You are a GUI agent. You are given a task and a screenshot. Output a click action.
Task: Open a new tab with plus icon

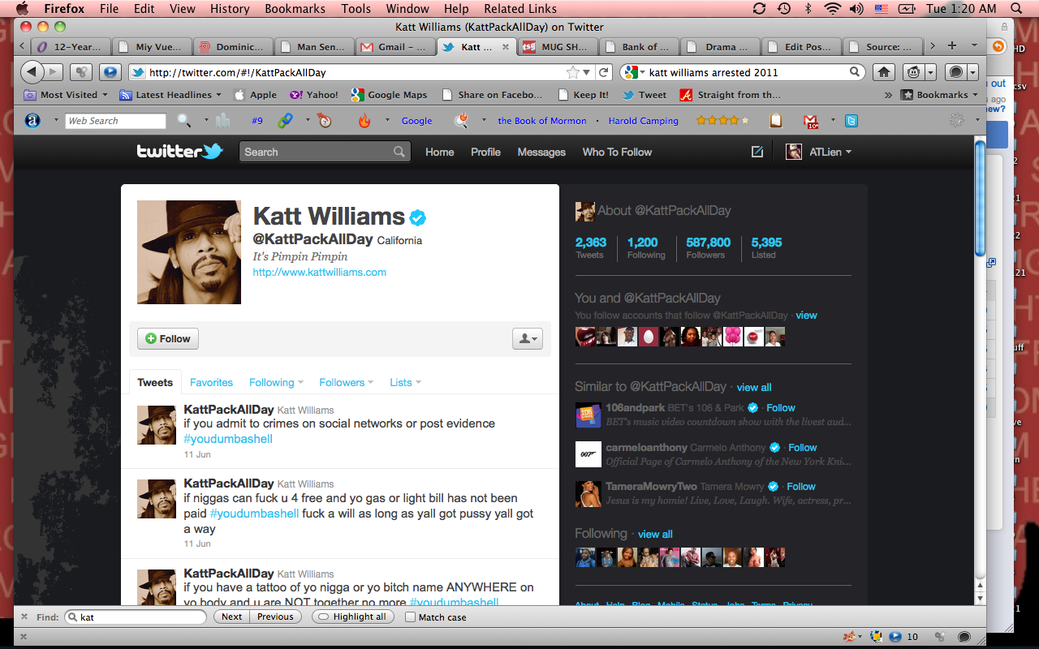pyautogui.click(x=952, y=46)
